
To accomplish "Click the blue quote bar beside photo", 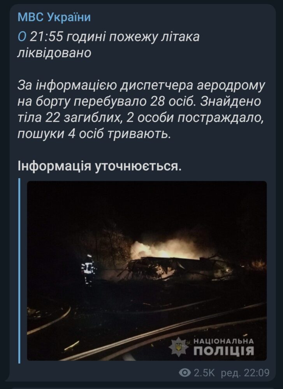I will (19, 270).
